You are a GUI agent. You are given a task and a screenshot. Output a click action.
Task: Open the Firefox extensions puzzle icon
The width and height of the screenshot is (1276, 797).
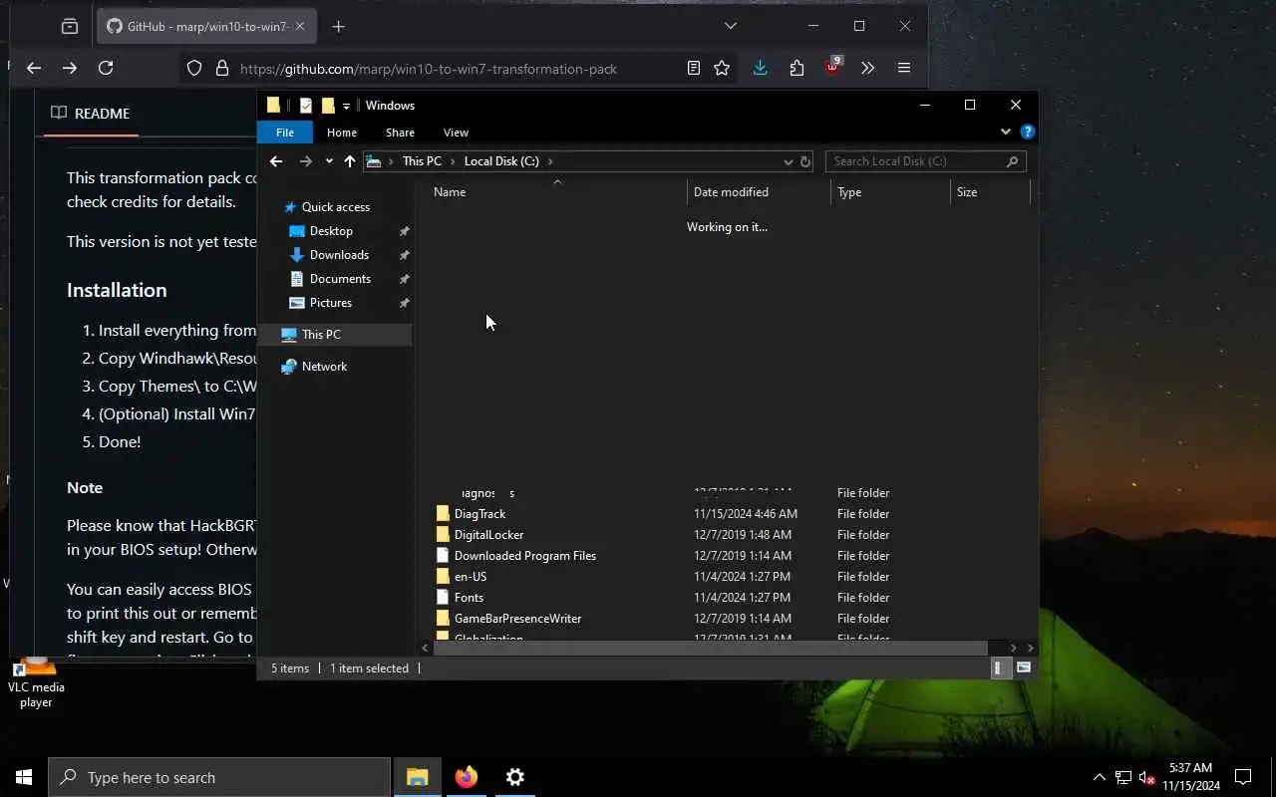tap(797, 68)
